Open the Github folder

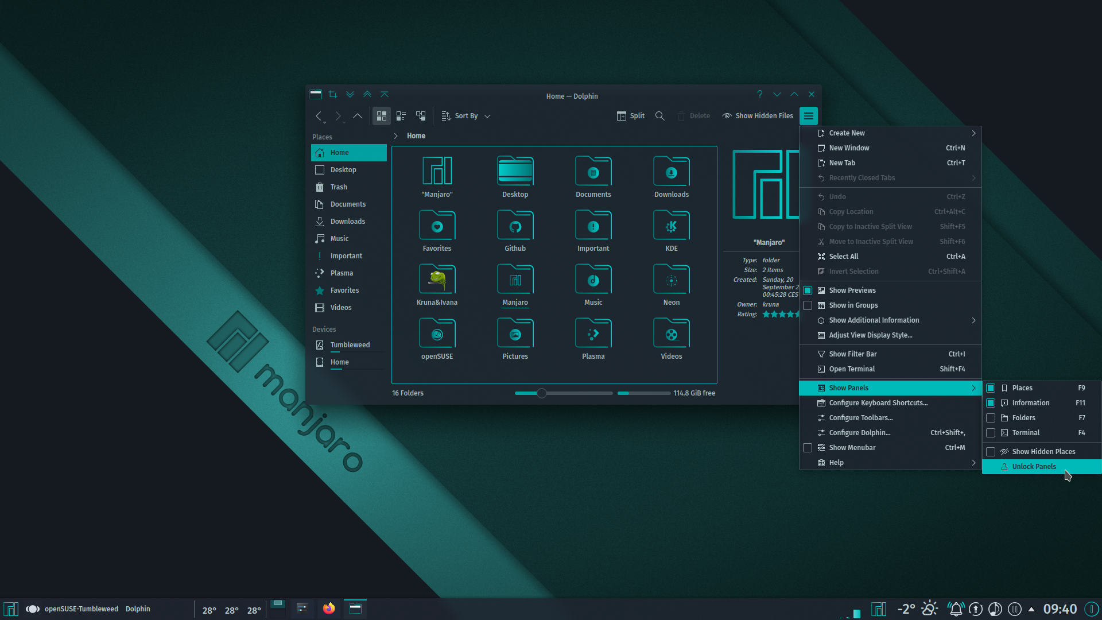click(515, 231)
